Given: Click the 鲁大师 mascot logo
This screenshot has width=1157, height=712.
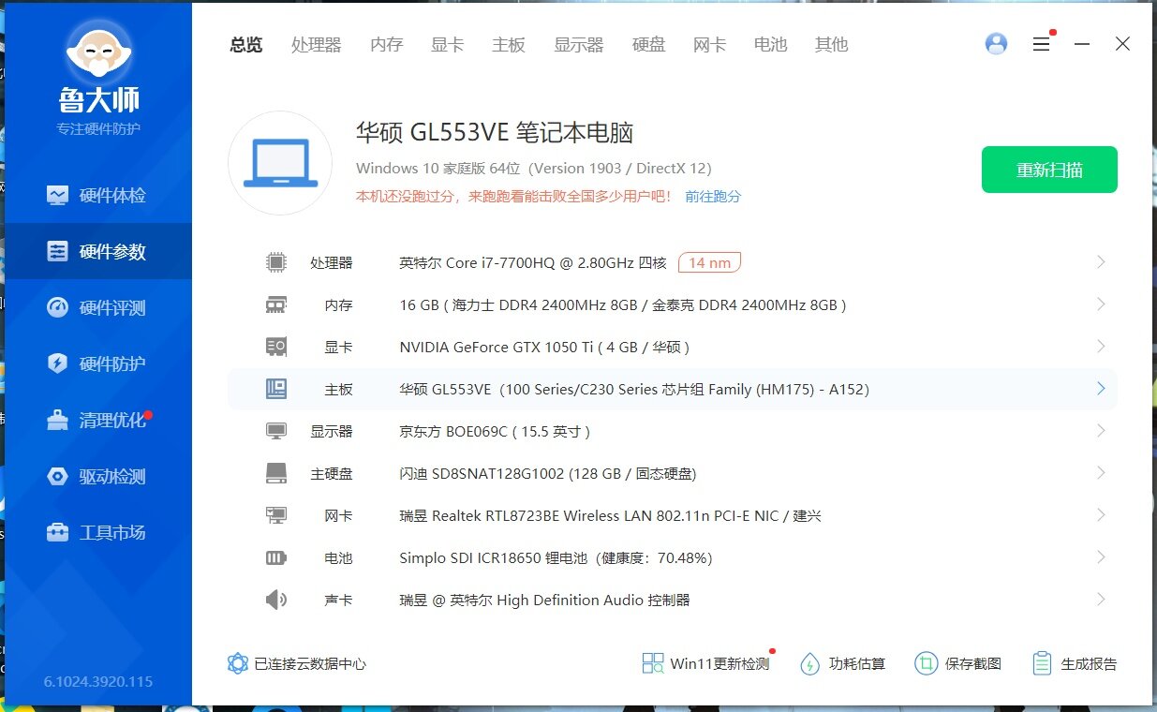Looking at the screenshot, I should point(97,52).
